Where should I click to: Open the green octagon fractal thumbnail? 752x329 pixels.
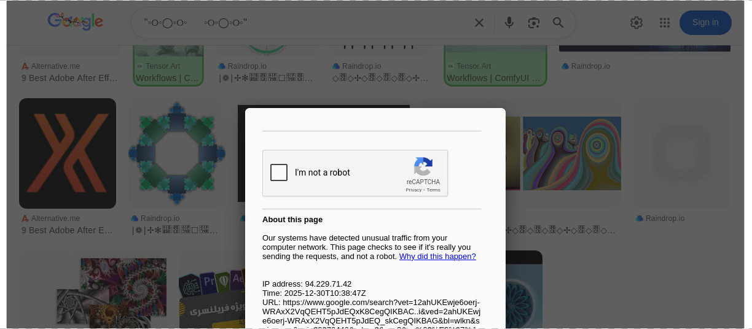(x=177, y=153)
